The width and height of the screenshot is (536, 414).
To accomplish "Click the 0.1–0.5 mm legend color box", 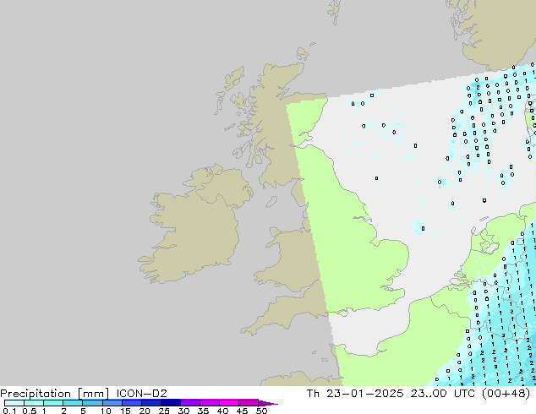I will [14, 403].
